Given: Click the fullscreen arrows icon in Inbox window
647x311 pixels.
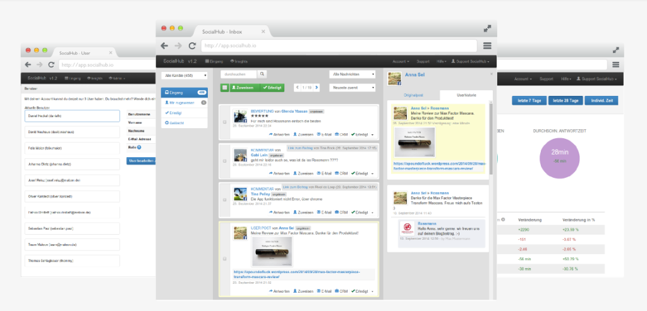Looking at the screenshot, I should (487, 28).
